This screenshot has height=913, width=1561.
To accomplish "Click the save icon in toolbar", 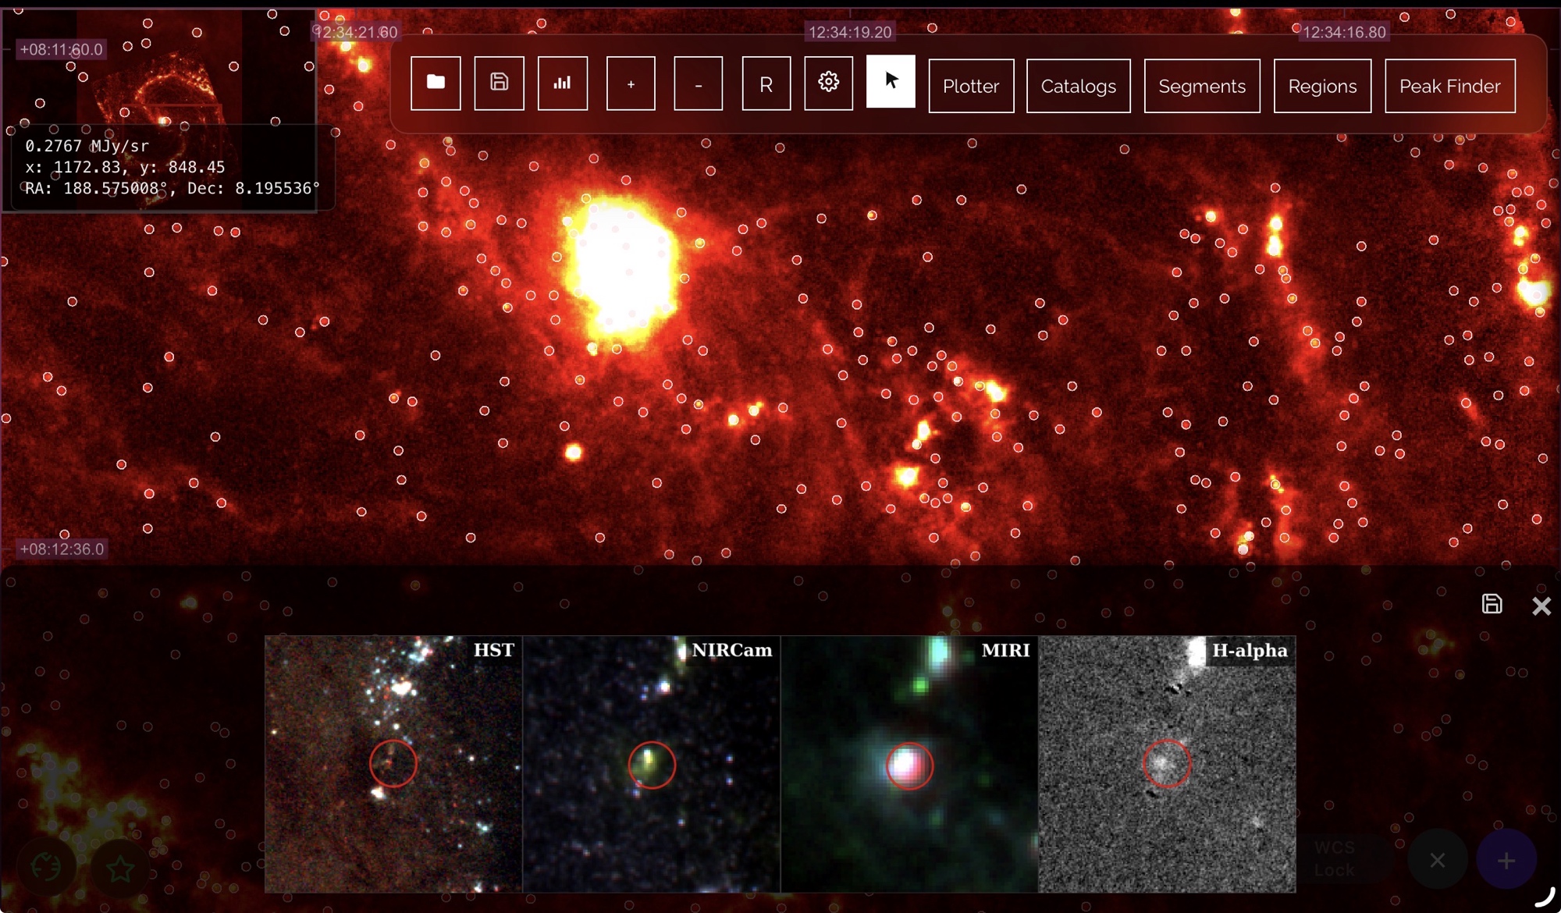I will click(x=499, y=83).
